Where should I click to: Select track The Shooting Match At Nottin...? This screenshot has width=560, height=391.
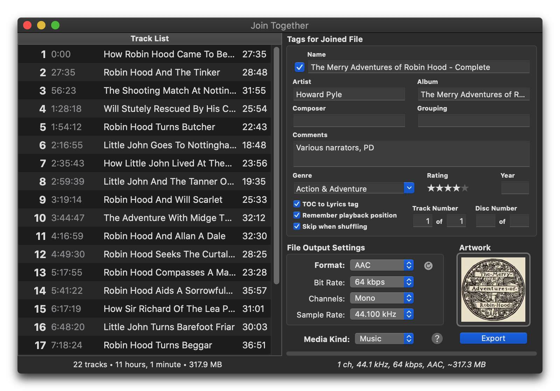pos(145,90)
